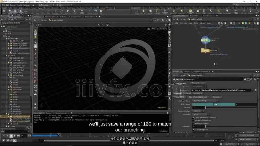
Task: Switch to the Render View tab
Action: 63,17
